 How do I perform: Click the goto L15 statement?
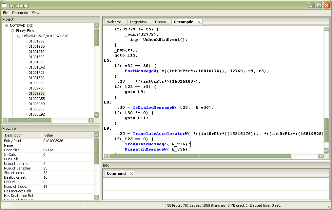tap(126, 55)
